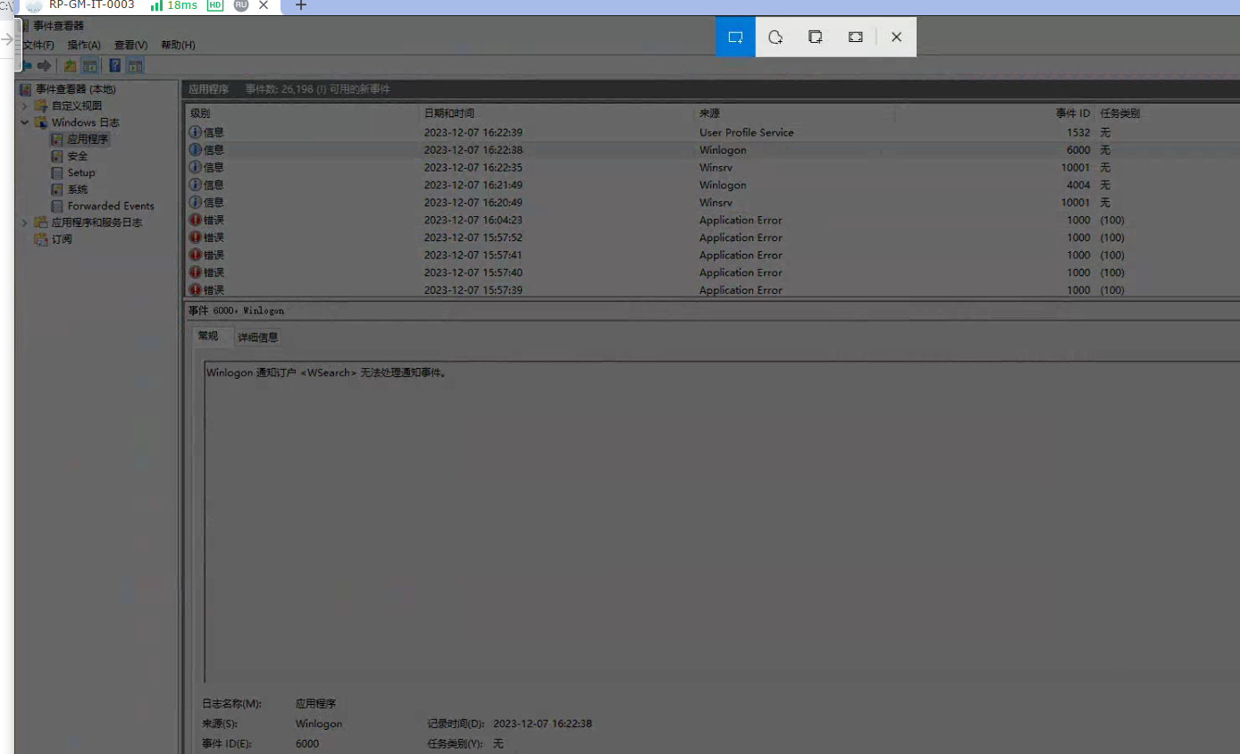Select the User Profile Service event row
The height and width of the screenshot is (754, 1240).
point(712,132)
